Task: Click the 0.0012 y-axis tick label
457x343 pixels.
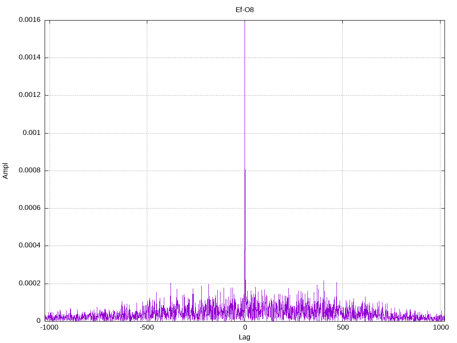Action: (30, 95)
